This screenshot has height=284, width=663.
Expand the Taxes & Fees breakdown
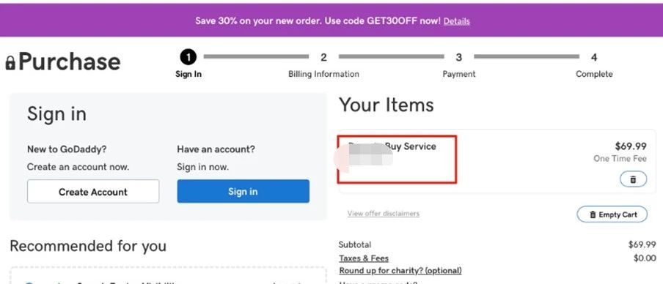[364, 258]
